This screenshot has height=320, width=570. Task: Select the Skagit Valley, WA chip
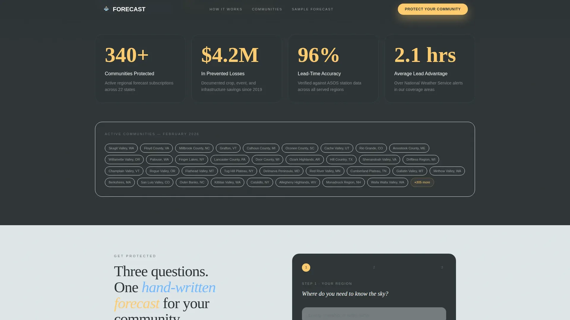[121, 148]
